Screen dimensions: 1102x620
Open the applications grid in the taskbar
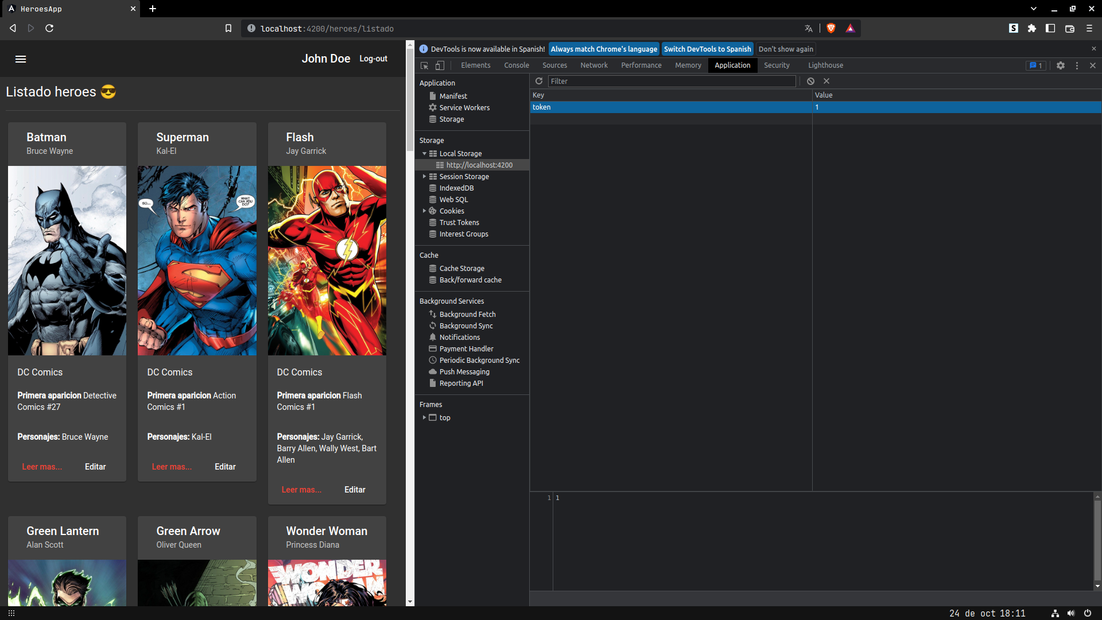point(11,613)
